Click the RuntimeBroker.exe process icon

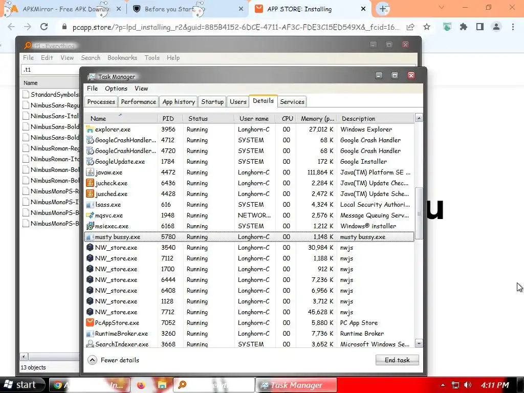90,333
